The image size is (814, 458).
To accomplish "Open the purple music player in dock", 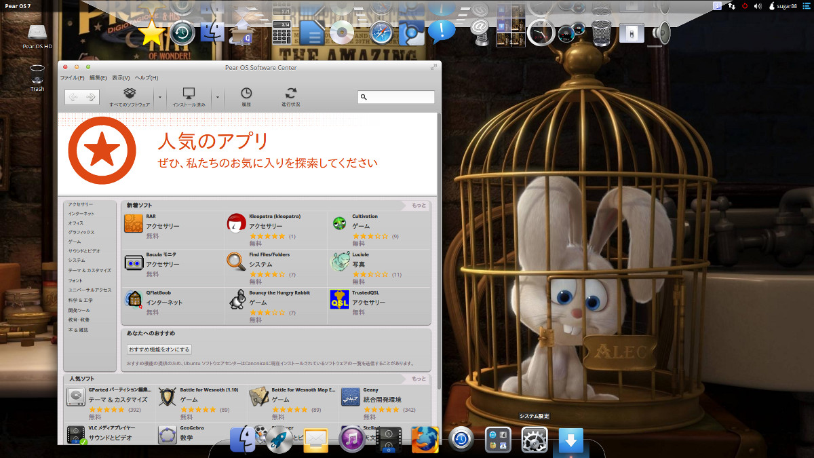I will click(352, 440).
